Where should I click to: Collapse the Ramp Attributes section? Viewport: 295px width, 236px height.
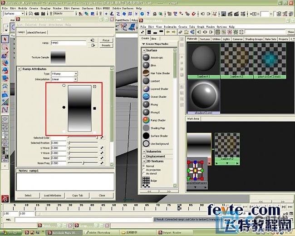click(19, 69)
